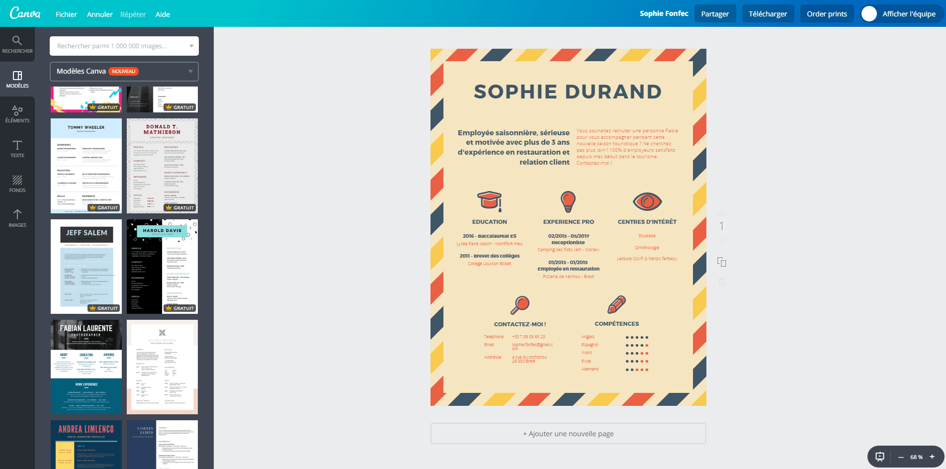This screenshot has height=469, width=946.
Task: Zoom in with the plus icon
Action: coord(932,457)
